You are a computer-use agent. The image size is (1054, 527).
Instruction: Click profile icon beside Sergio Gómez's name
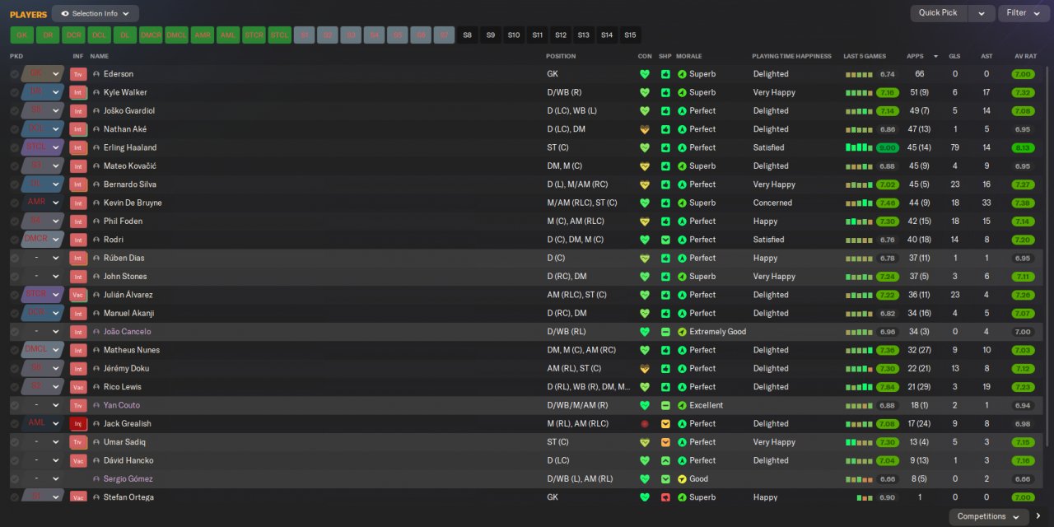96,479
